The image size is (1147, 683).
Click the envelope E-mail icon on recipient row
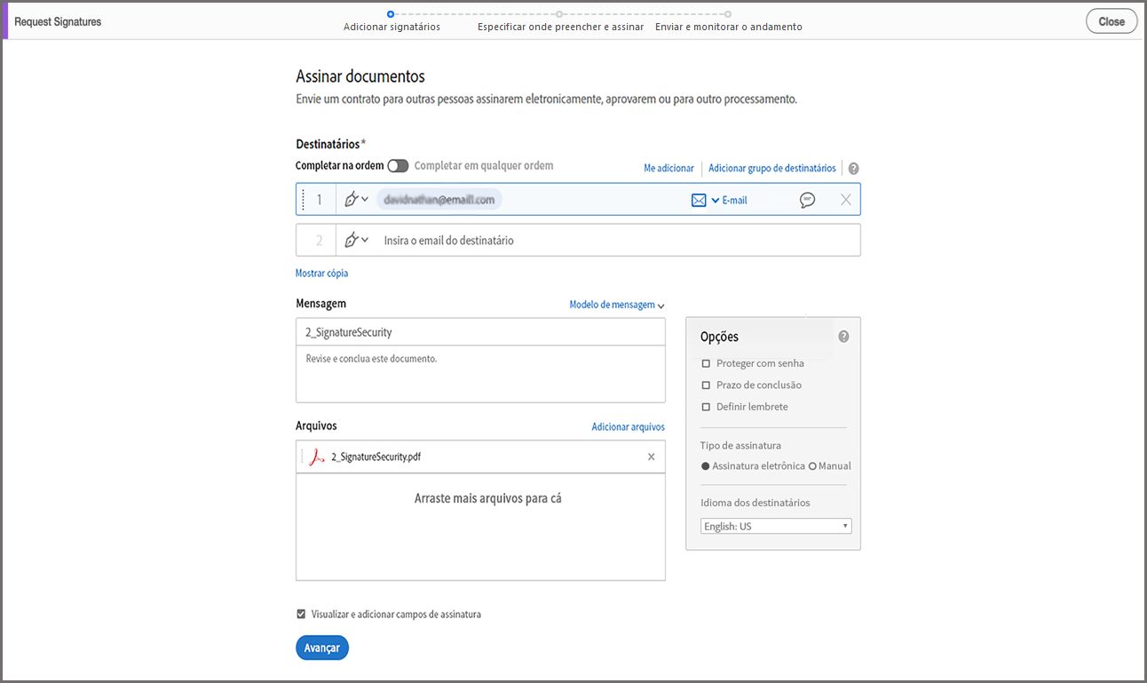699,199
